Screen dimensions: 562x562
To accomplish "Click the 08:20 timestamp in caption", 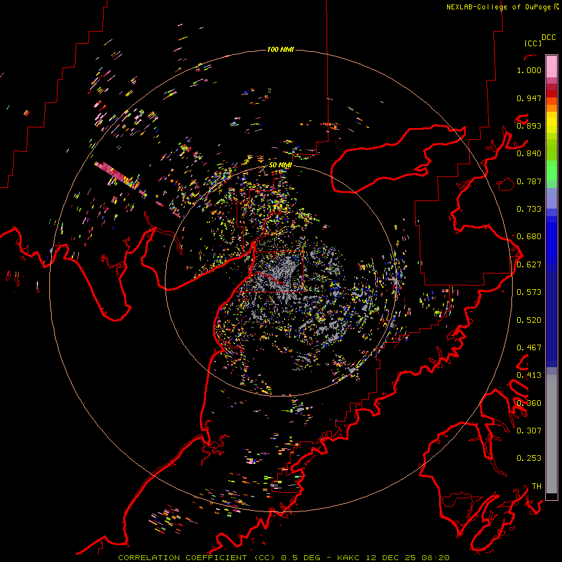I will pyautogui.click(x=435, y=558).
